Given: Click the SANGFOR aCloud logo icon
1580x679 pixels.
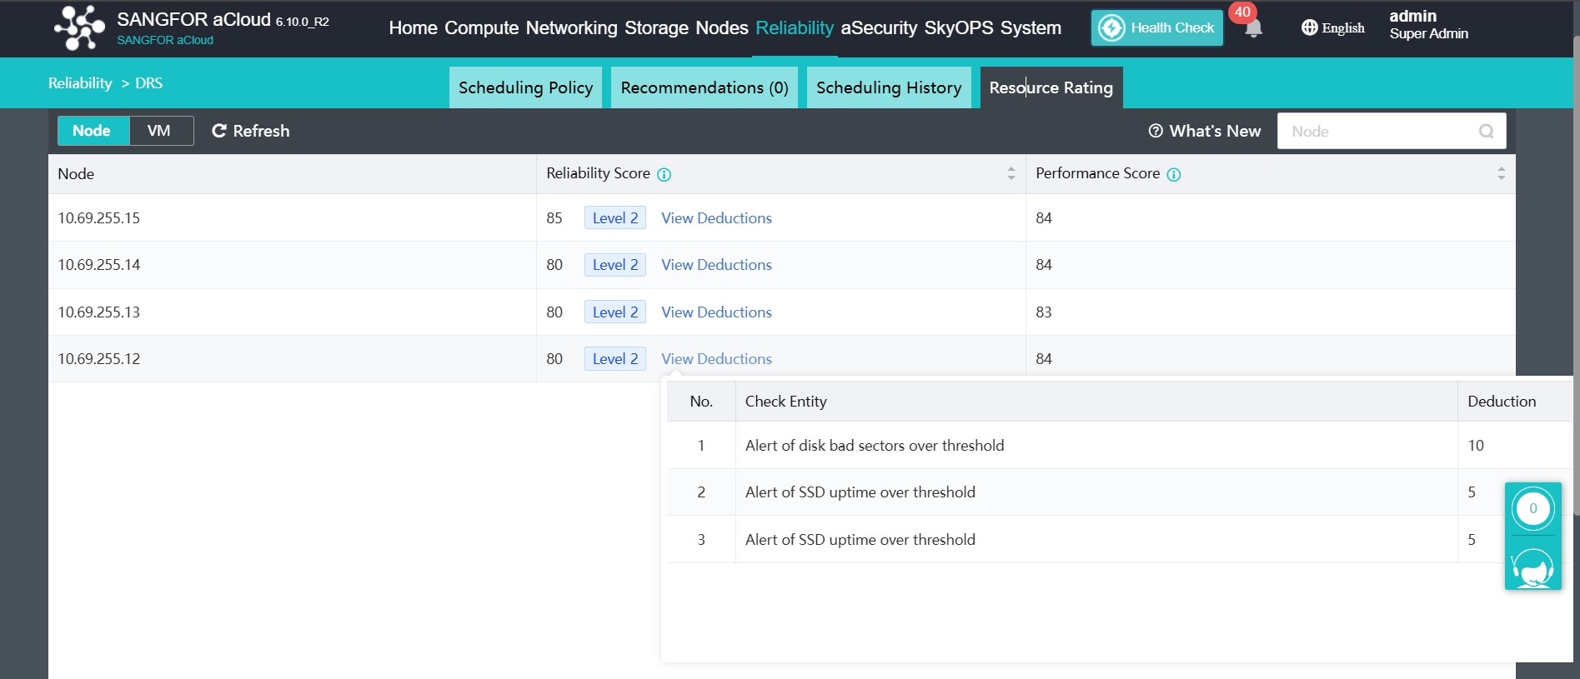Looking at the screenshot, I should pyautogui.click(x=79, y=27).
